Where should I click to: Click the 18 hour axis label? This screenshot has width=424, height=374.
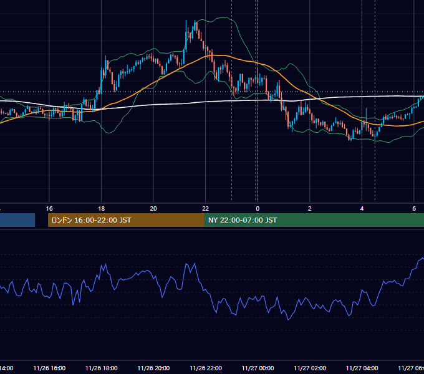click(102, 209)
